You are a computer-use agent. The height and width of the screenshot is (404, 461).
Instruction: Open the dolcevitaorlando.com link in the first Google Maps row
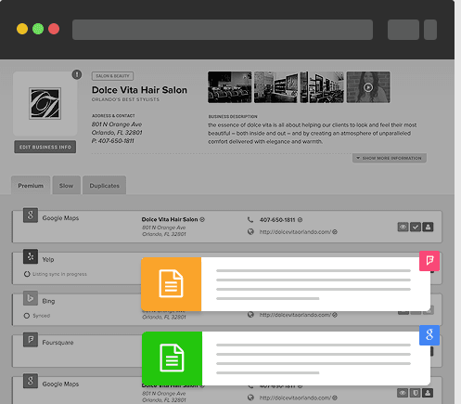point(295,232)
